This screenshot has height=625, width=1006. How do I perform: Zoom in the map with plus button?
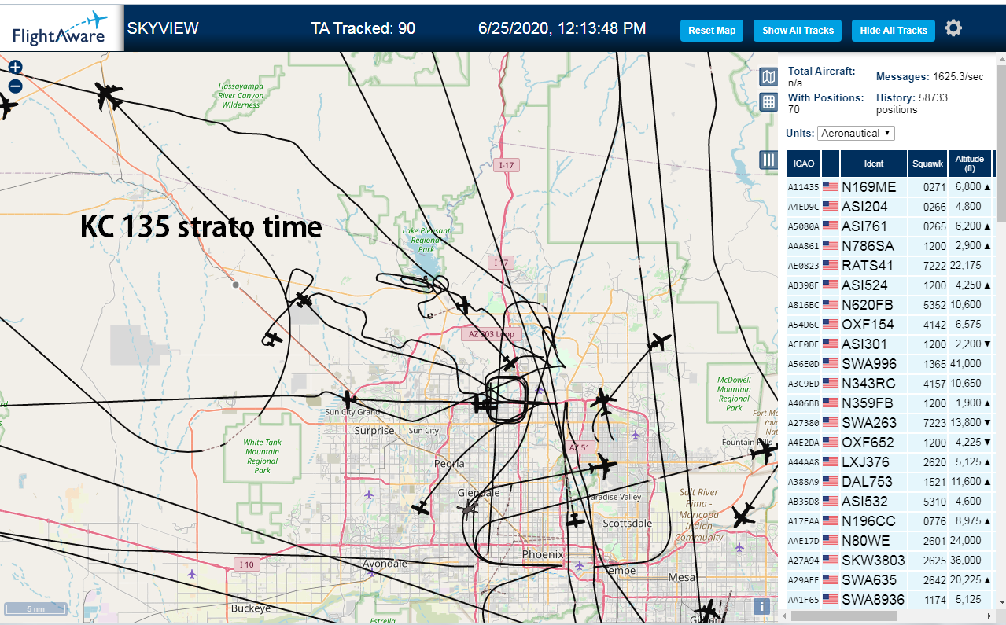coord(15,68)
